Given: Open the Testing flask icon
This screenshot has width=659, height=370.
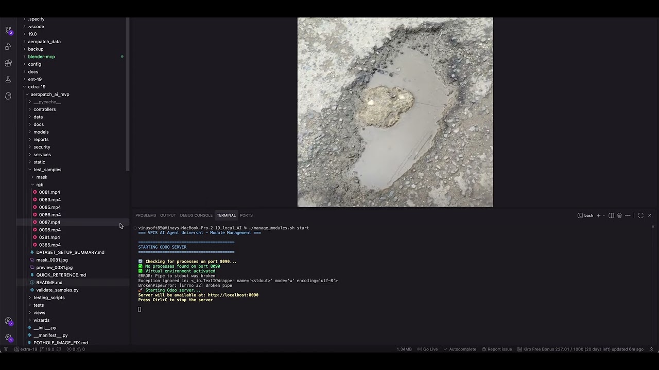Looking at the screenshot, I should point(8,80).
